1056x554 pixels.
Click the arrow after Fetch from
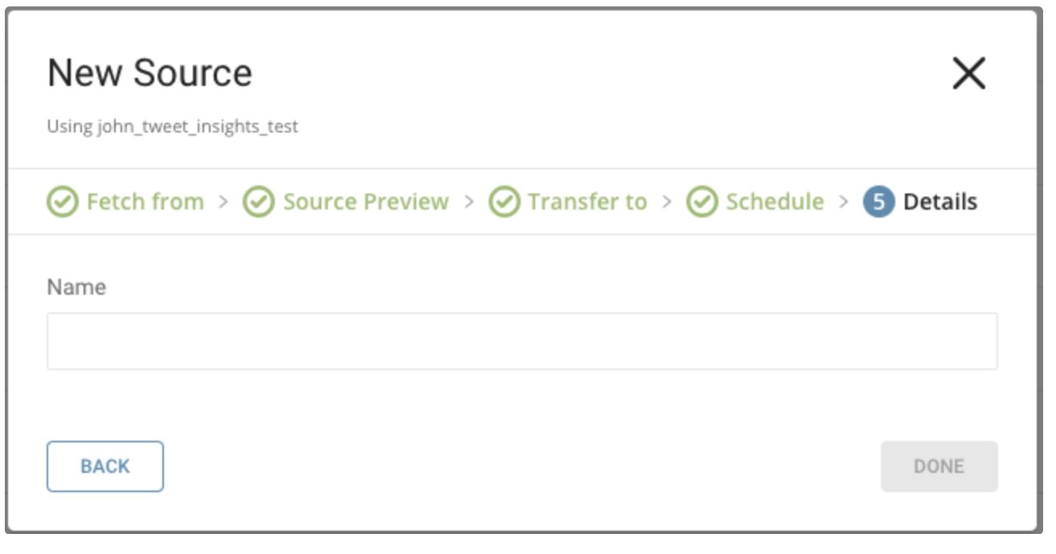pos(223,202)
